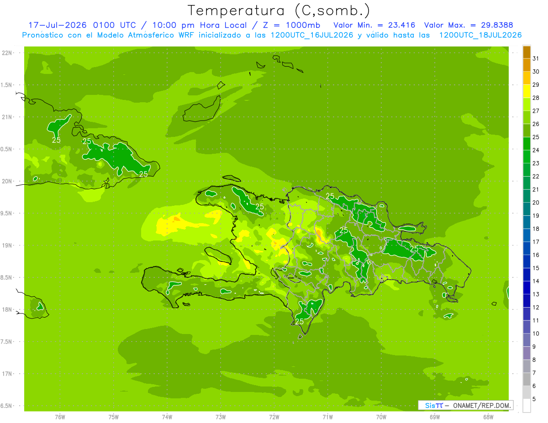Click the number 11 on the color scale
The width and height of the screenshot is (548, 423).
[x=536, y=320]
